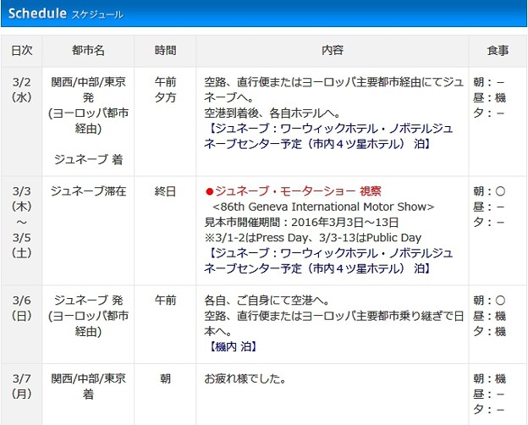
Task: Click the 昼：機 meal entry for 3/2
Action: [489, 97]
